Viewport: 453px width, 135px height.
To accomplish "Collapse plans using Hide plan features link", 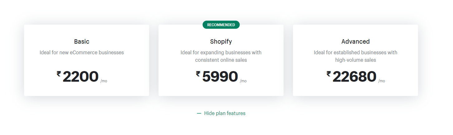I will 221,113.
